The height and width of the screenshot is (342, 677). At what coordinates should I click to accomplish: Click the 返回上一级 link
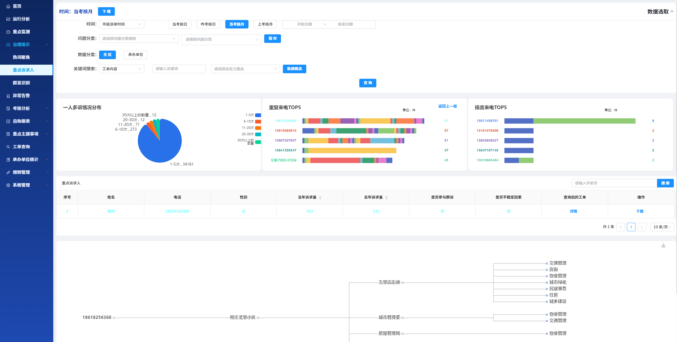(x=447, y=106)
